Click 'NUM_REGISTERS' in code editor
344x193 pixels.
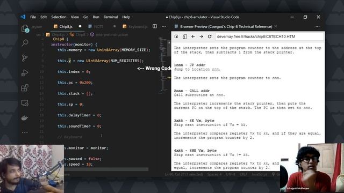pyautogui.click(x=125, y=61)
